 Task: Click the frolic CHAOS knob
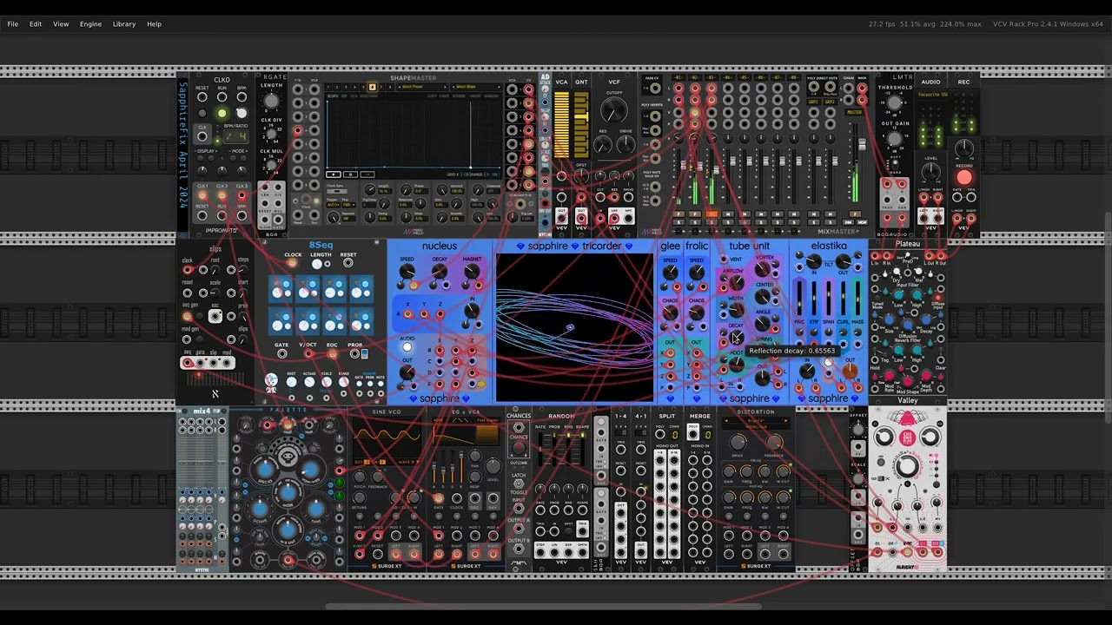click(x=697, y=312)
